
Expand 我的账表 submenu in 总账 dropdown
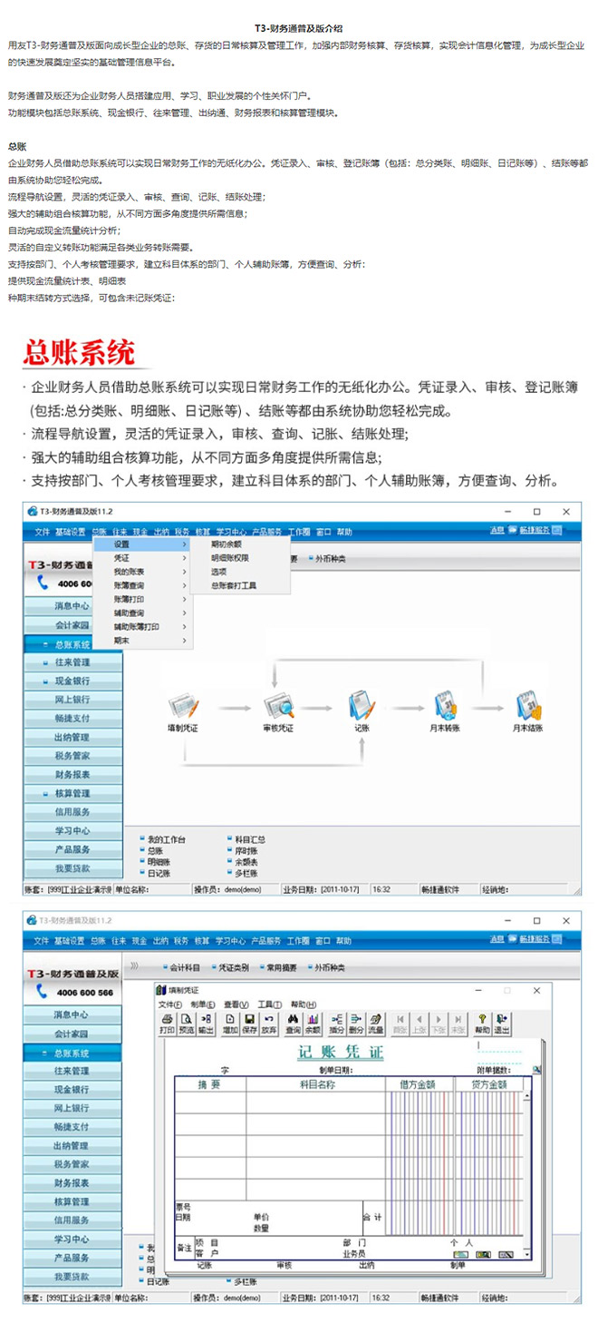(143, 572)
